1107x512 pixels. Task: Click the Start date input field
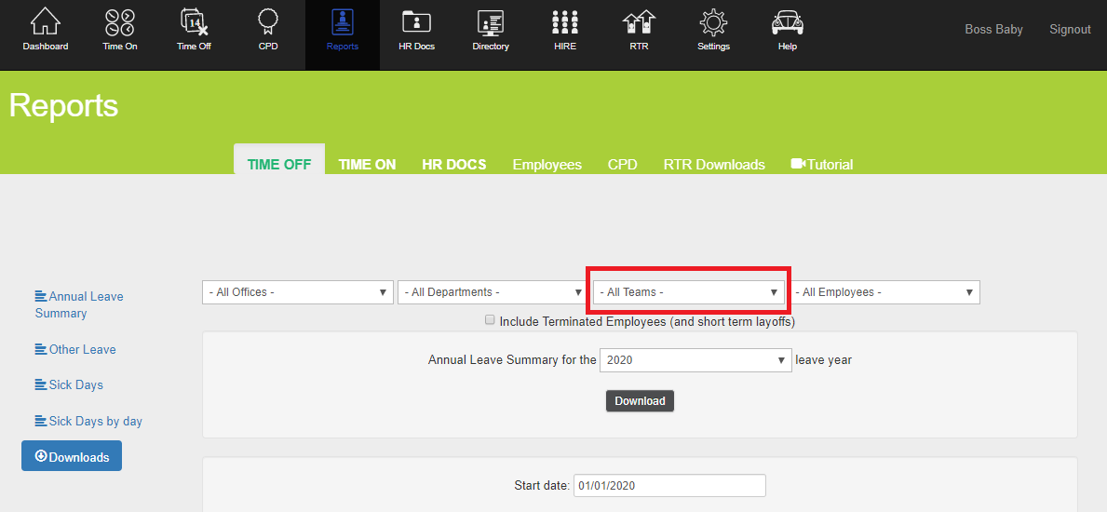click(668, 486)
